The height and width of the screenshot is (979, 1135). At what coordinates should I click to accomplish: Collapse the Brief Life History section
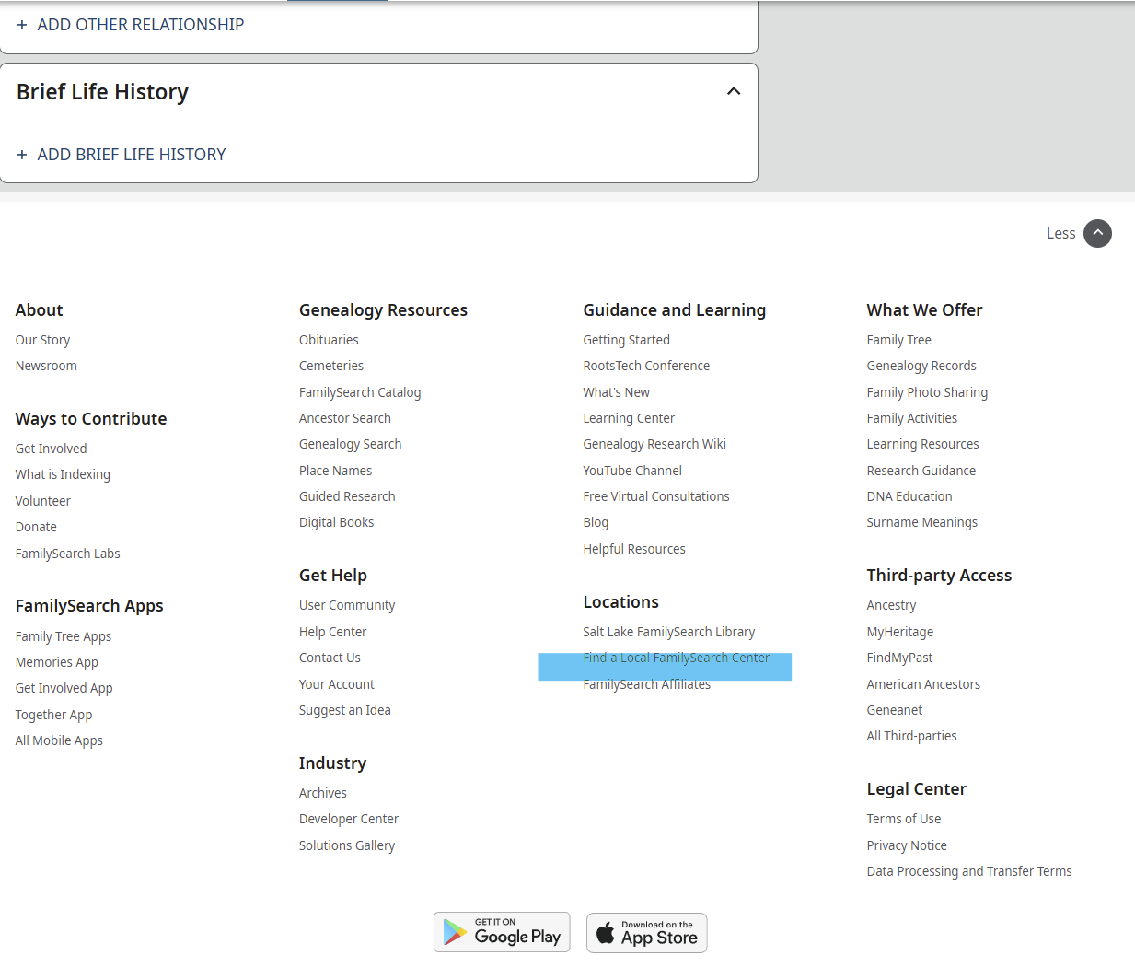click(x=734, y=91)
